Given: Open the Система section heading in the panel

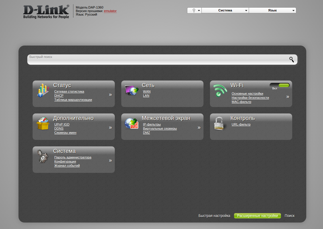Looking at the screenshot, I should 65,151.
